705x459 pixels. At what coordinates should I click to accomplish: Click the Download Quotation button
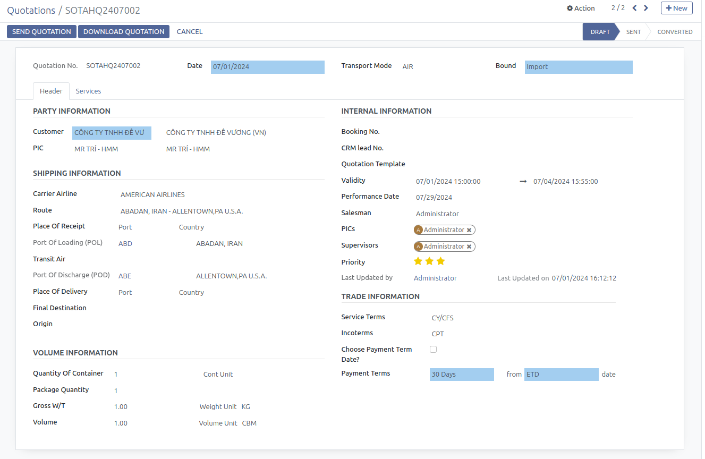[x=124, y=32]
